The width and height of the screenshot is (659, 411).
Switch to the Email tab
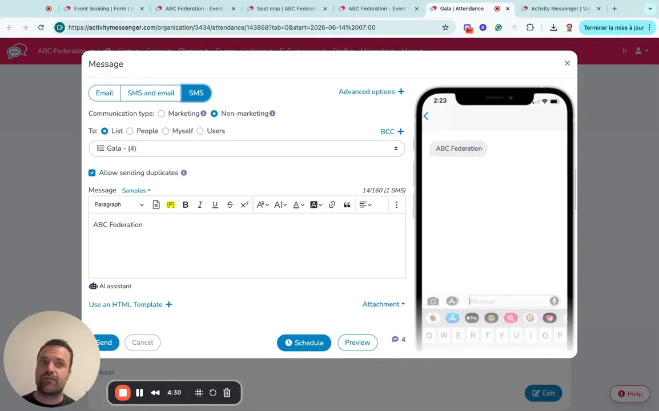pyautogui.click(x=105, y=93)
